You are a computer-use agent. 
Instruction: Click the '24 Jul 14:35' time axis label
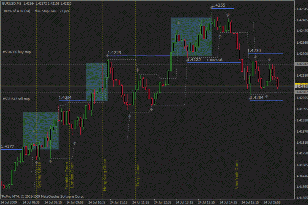click(x=228, y=202)
